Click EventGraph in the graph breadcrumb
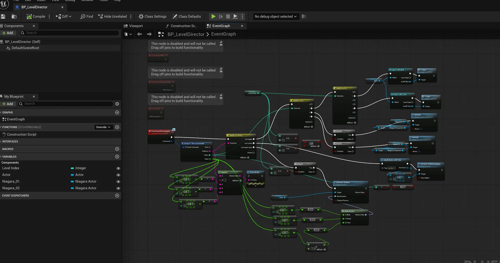Viewport: 500px width, 263px height. click(223, 34)
